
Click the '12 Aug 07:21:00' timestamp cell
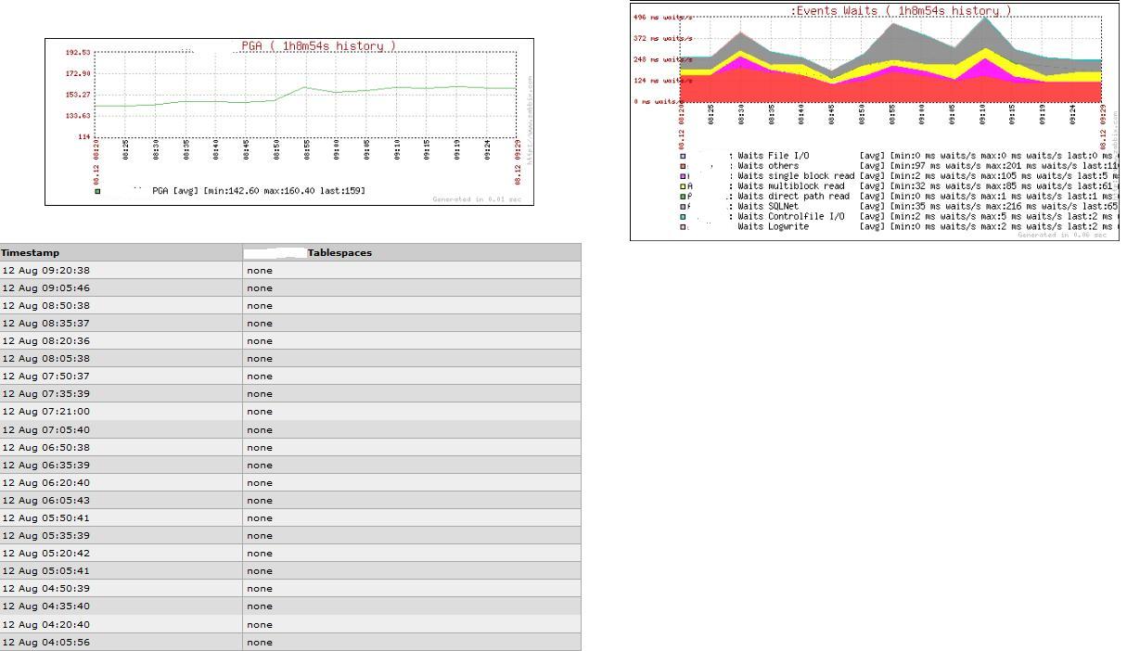click(x=121, y=411)
